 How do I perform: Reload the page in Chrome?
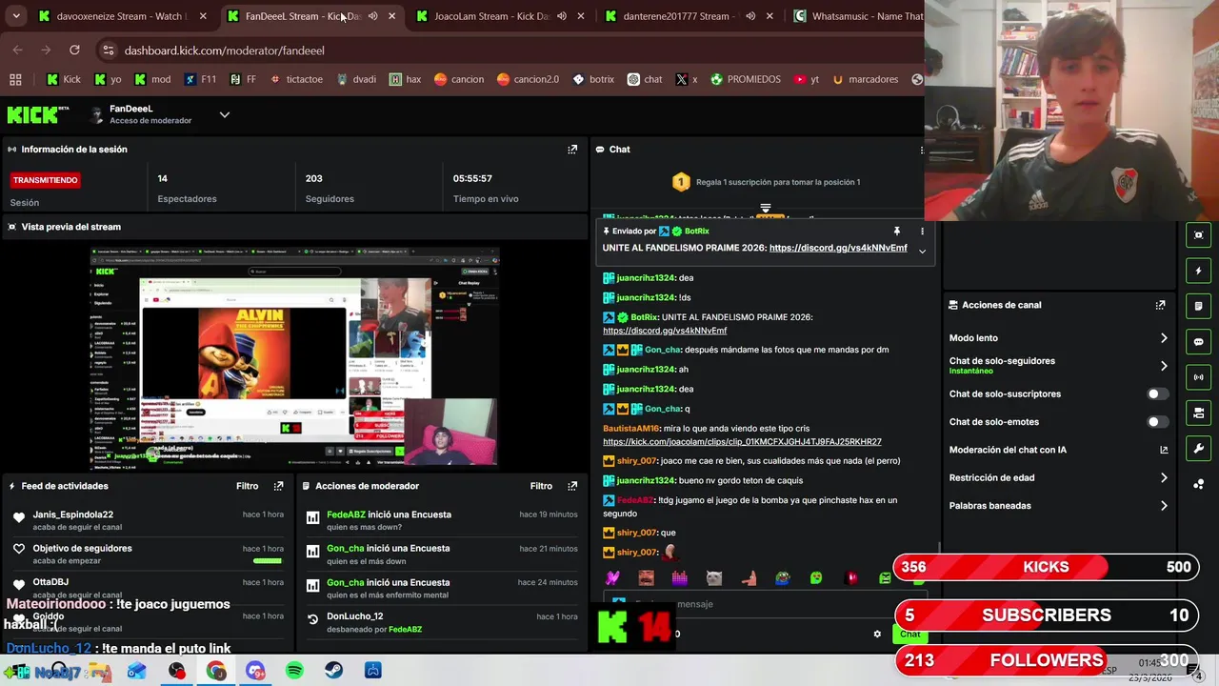click(74, 50)
